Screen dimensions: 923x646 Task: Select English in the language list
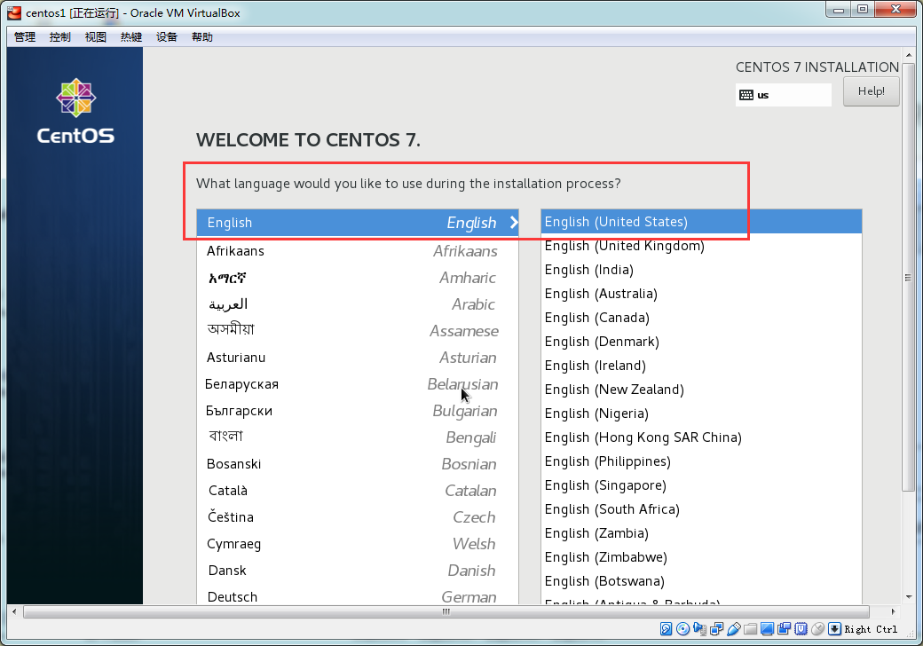pyautogui.click(x=358, y=223)
